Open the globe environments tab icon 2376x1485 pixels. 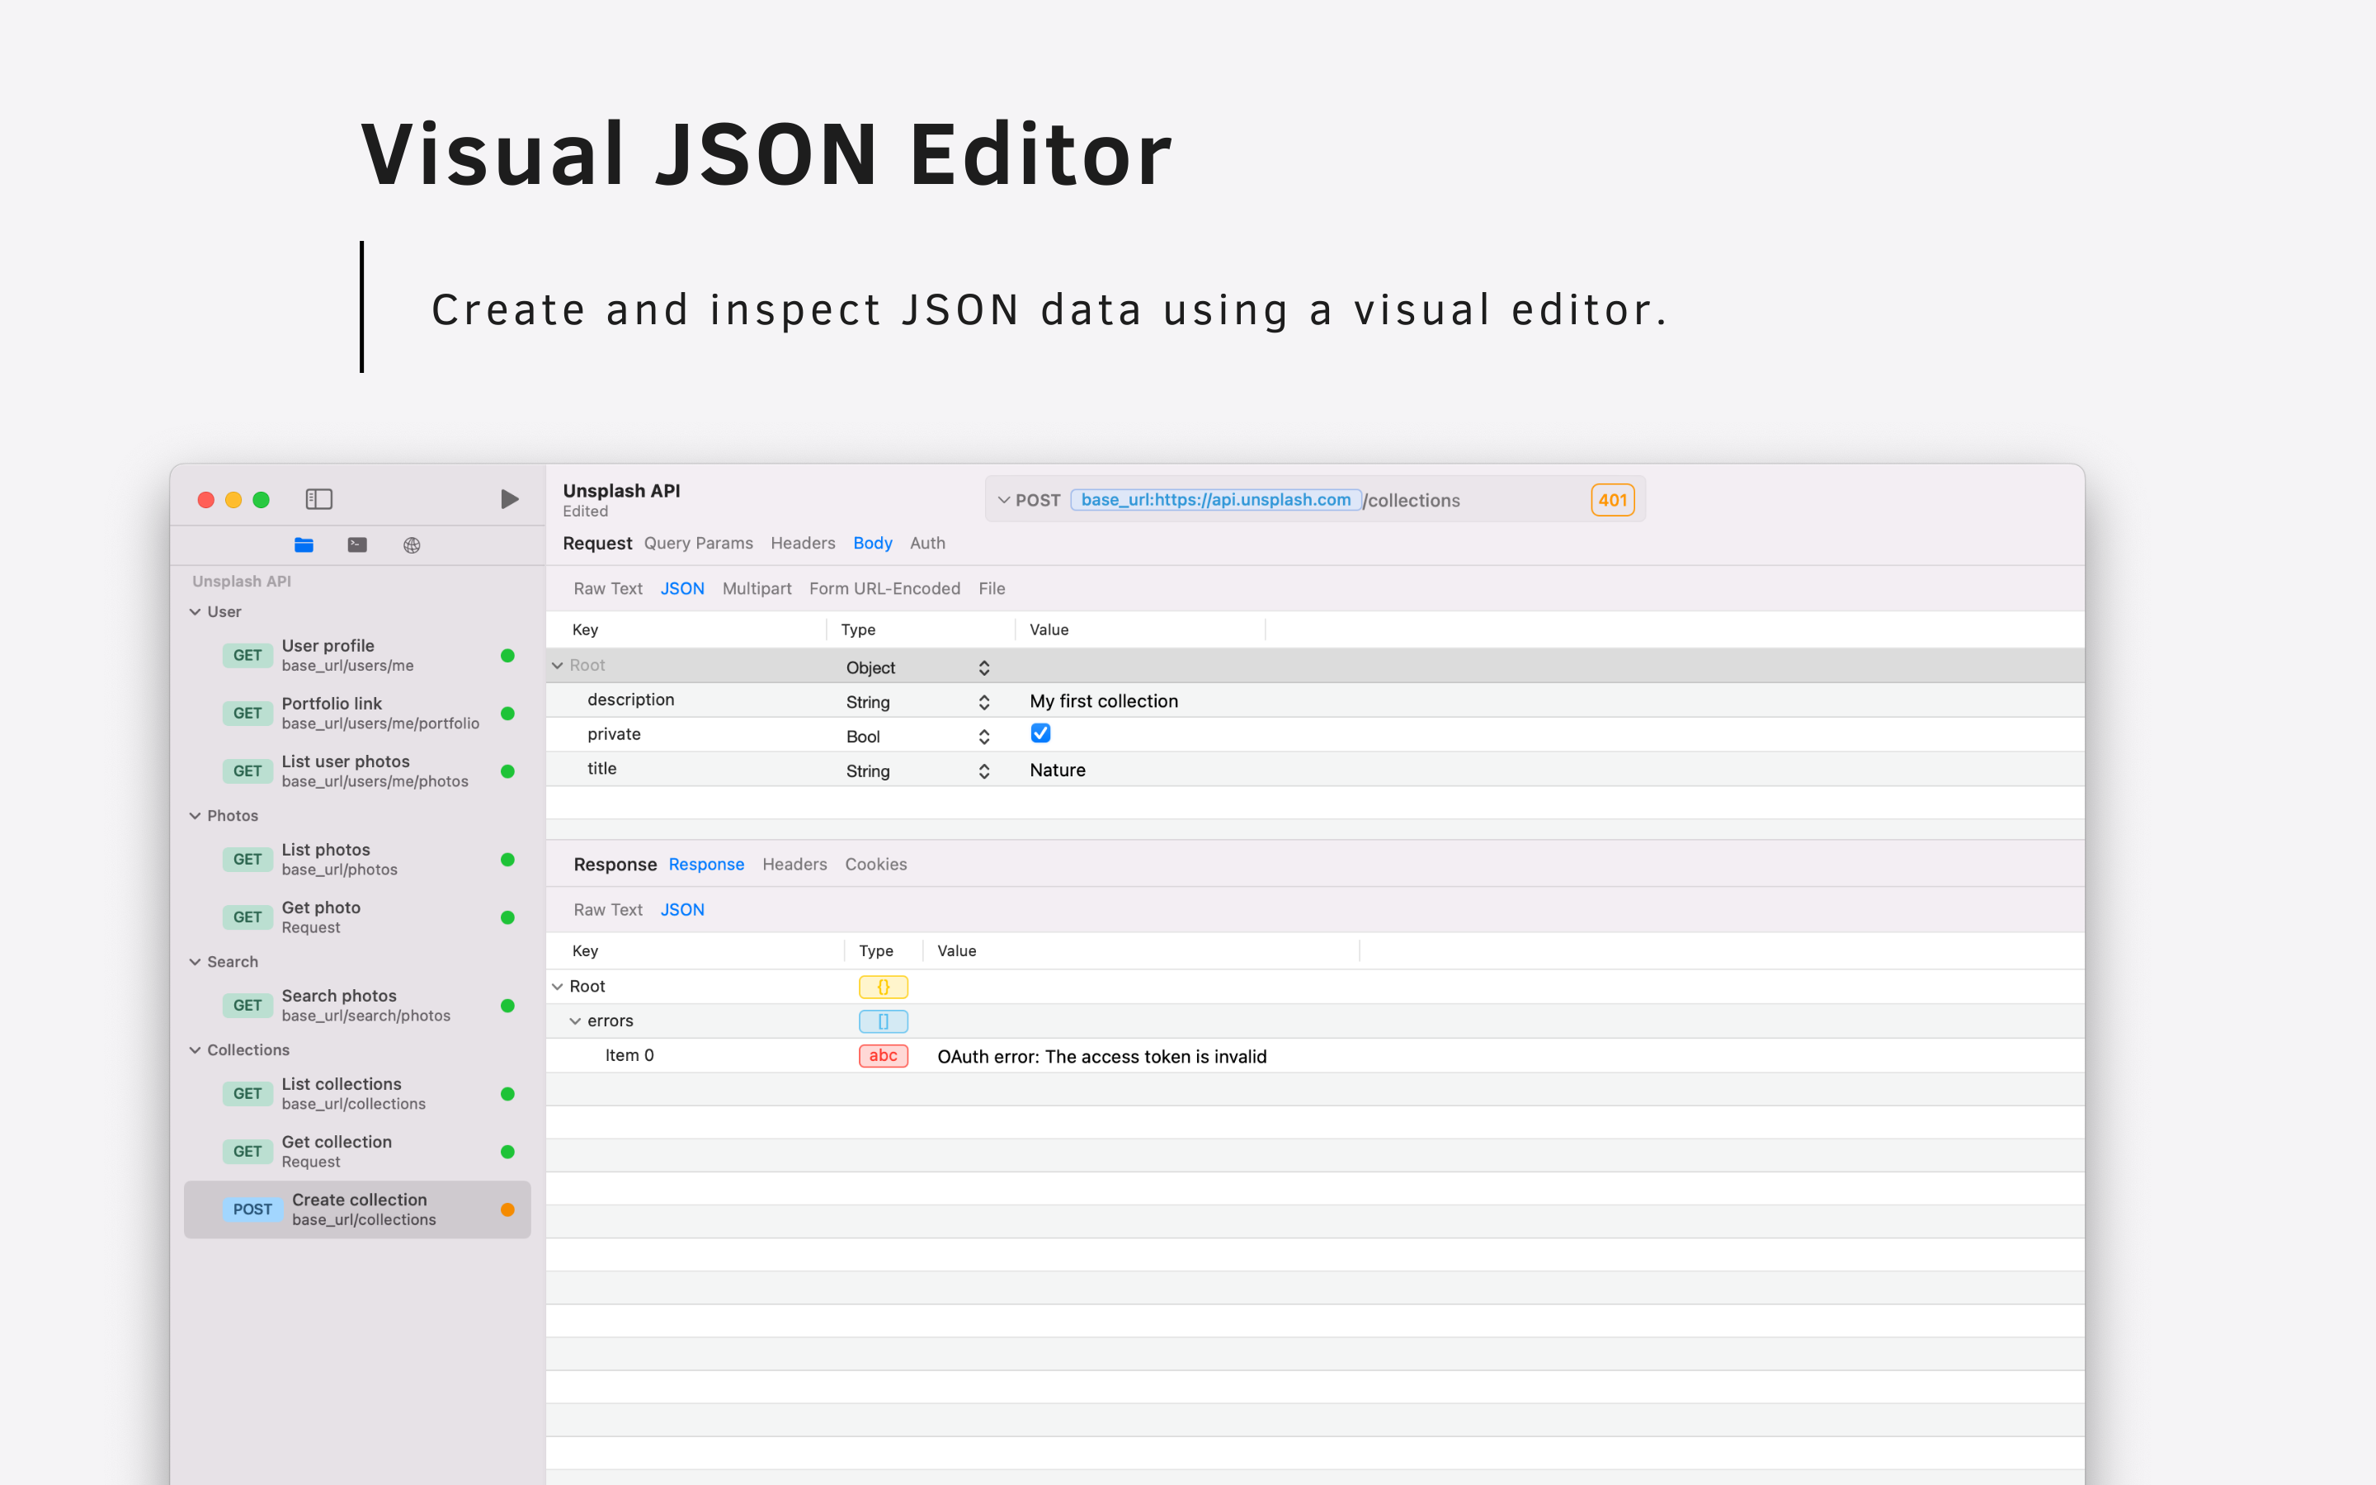coord(412,545)
